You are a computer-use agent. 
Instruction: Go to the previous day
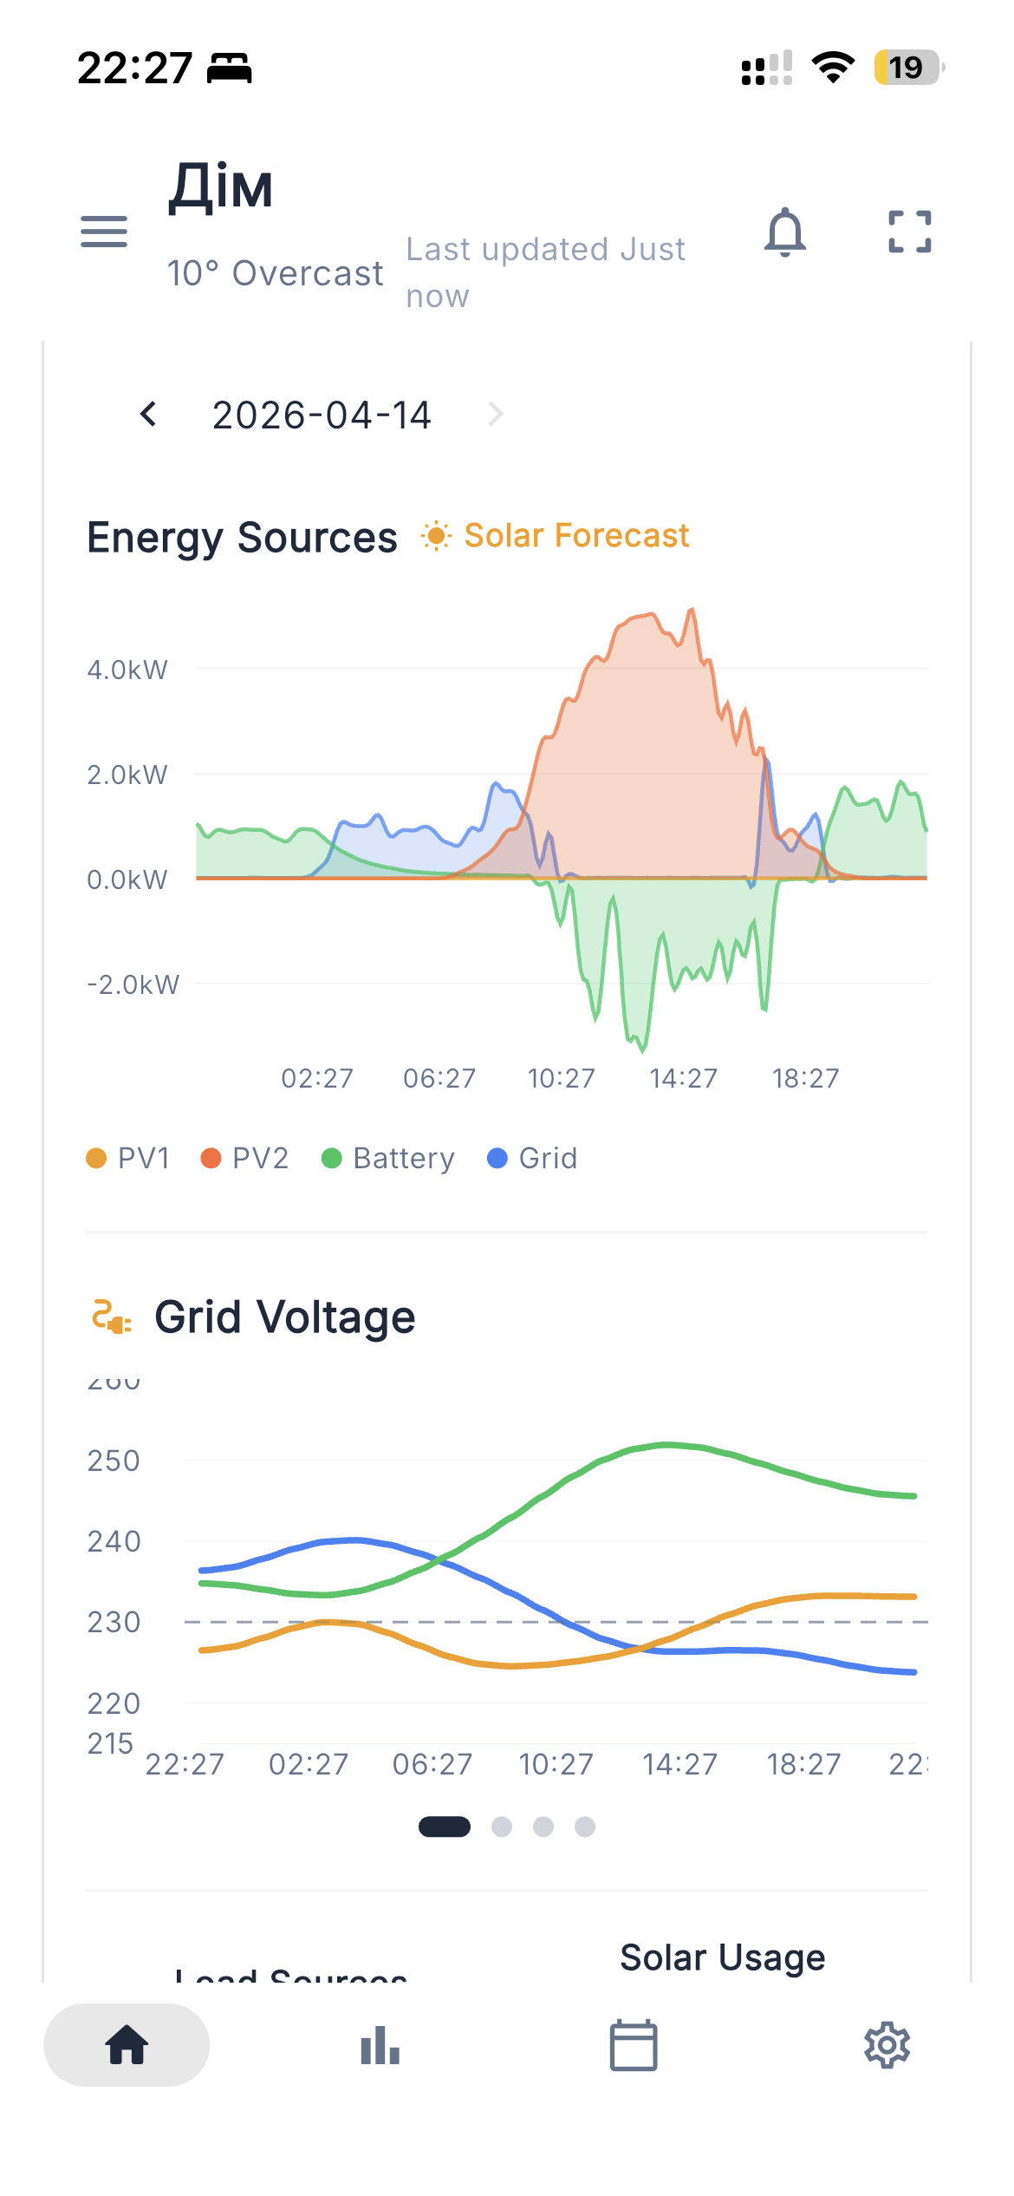pos(147,415)
